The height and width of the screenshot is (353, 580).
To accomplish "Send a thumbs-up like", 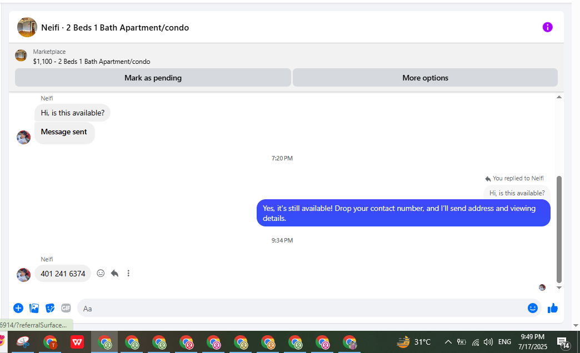I will [553, 308].
